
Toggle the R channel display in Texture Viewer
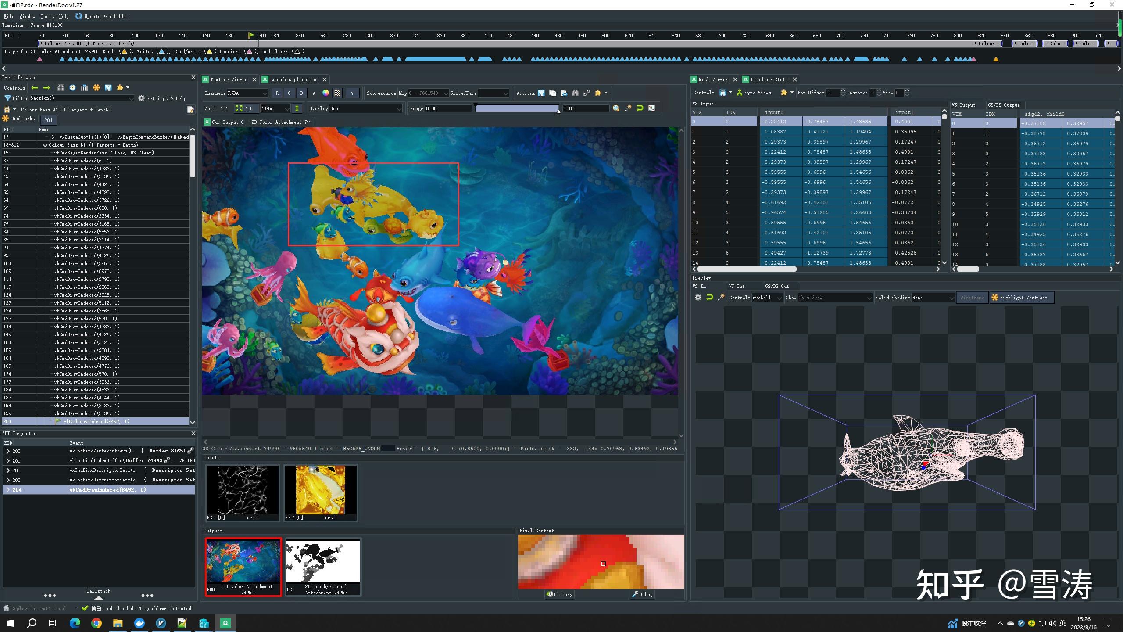tap(276, 93)
